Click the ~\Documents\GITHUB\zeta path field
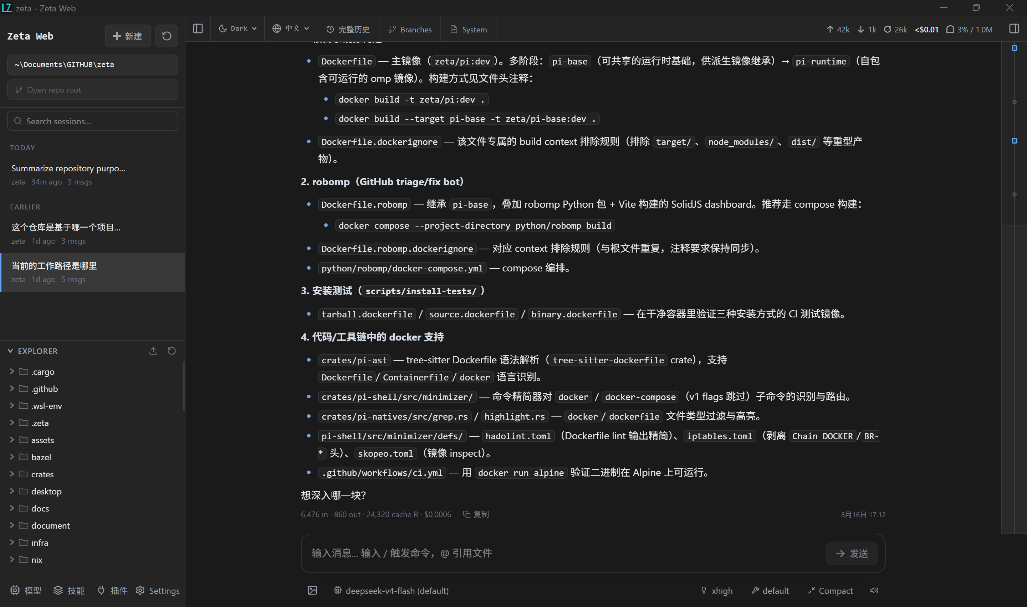This screenshot has height=607, width=1027. 92,64
